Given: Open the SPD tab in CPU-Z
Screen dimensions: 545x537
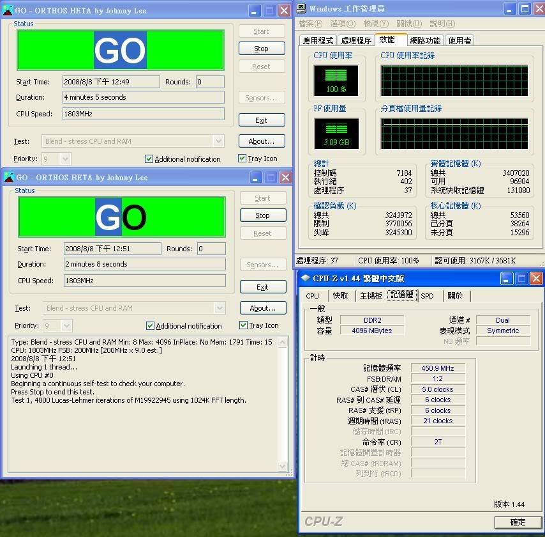Looking at the screenshot, I should [x=427, y=296].
